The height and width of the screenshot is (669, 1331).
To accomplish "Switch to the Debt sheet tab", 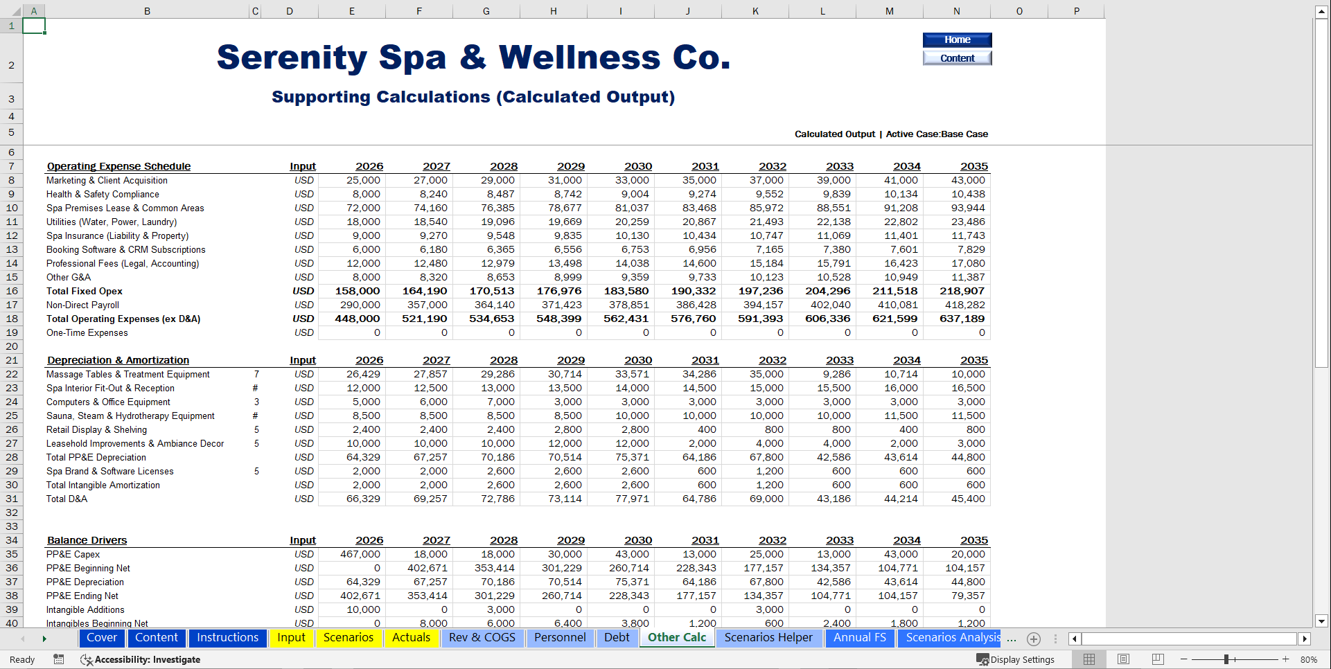I will click(x=617, y=638).
